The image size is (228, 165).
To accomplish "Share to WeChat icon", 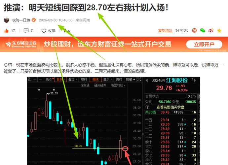I will point(203,30).
